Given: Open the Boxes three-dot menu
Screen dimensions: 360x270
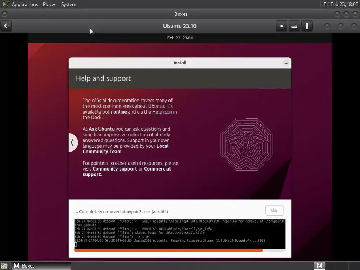Looking at the screenshot, I should pos(307,26).
